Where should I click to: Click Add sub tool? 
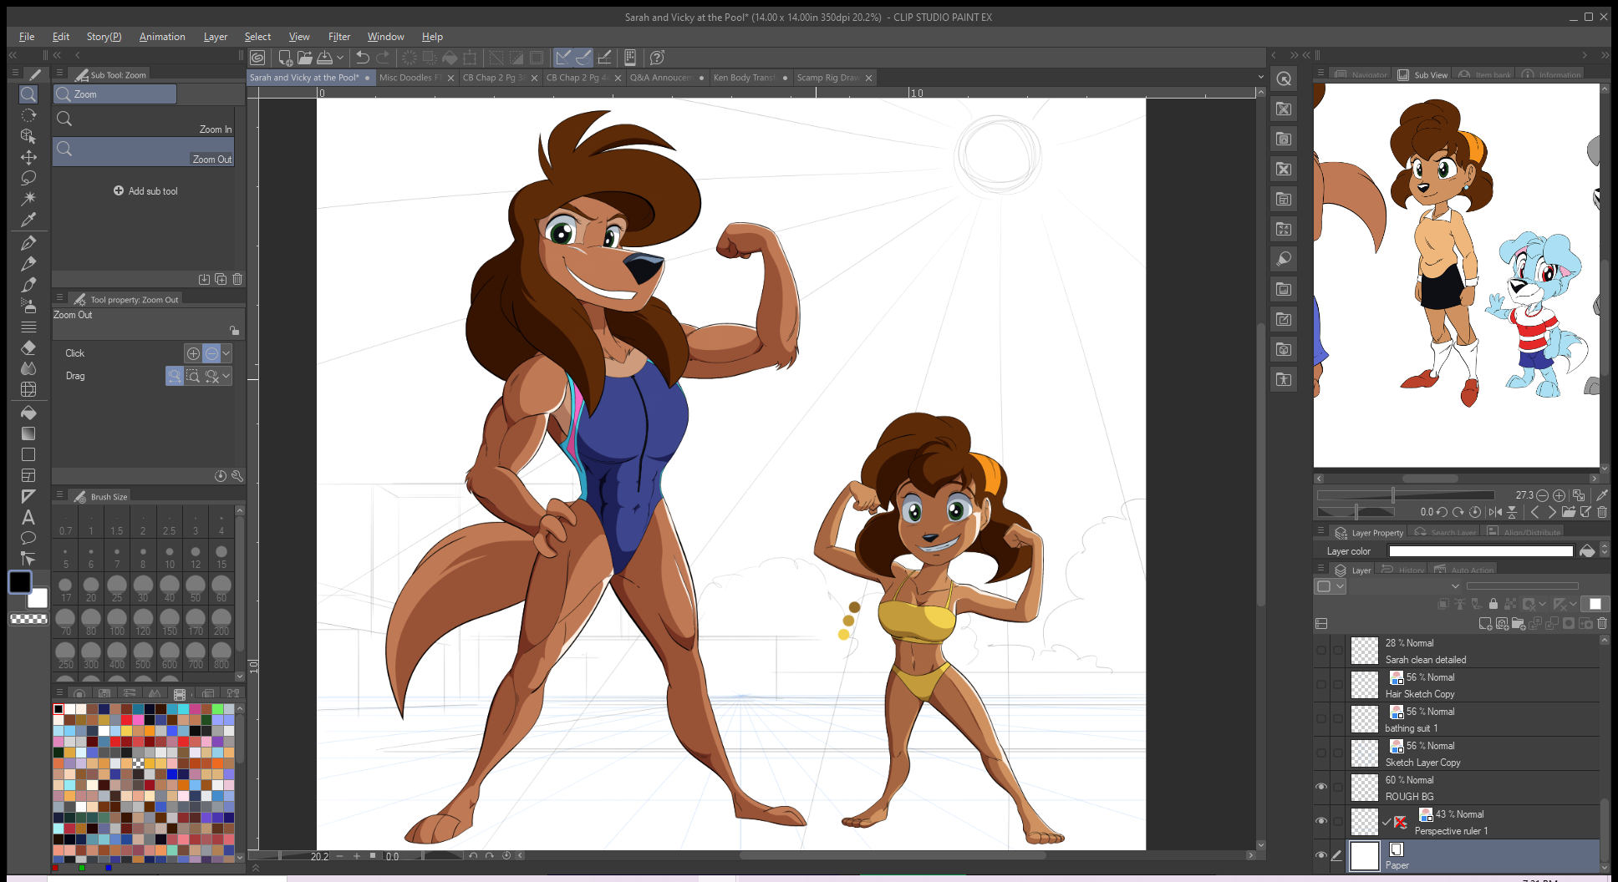pyautogui.click(x=145, y=191)
